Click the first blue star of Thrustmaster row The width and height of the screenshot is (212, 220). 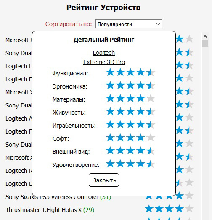(149, 209)
